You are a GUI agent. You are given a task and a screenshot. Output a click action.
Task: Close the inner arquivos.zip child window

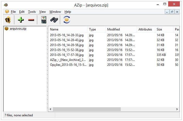tap(177, 12)
